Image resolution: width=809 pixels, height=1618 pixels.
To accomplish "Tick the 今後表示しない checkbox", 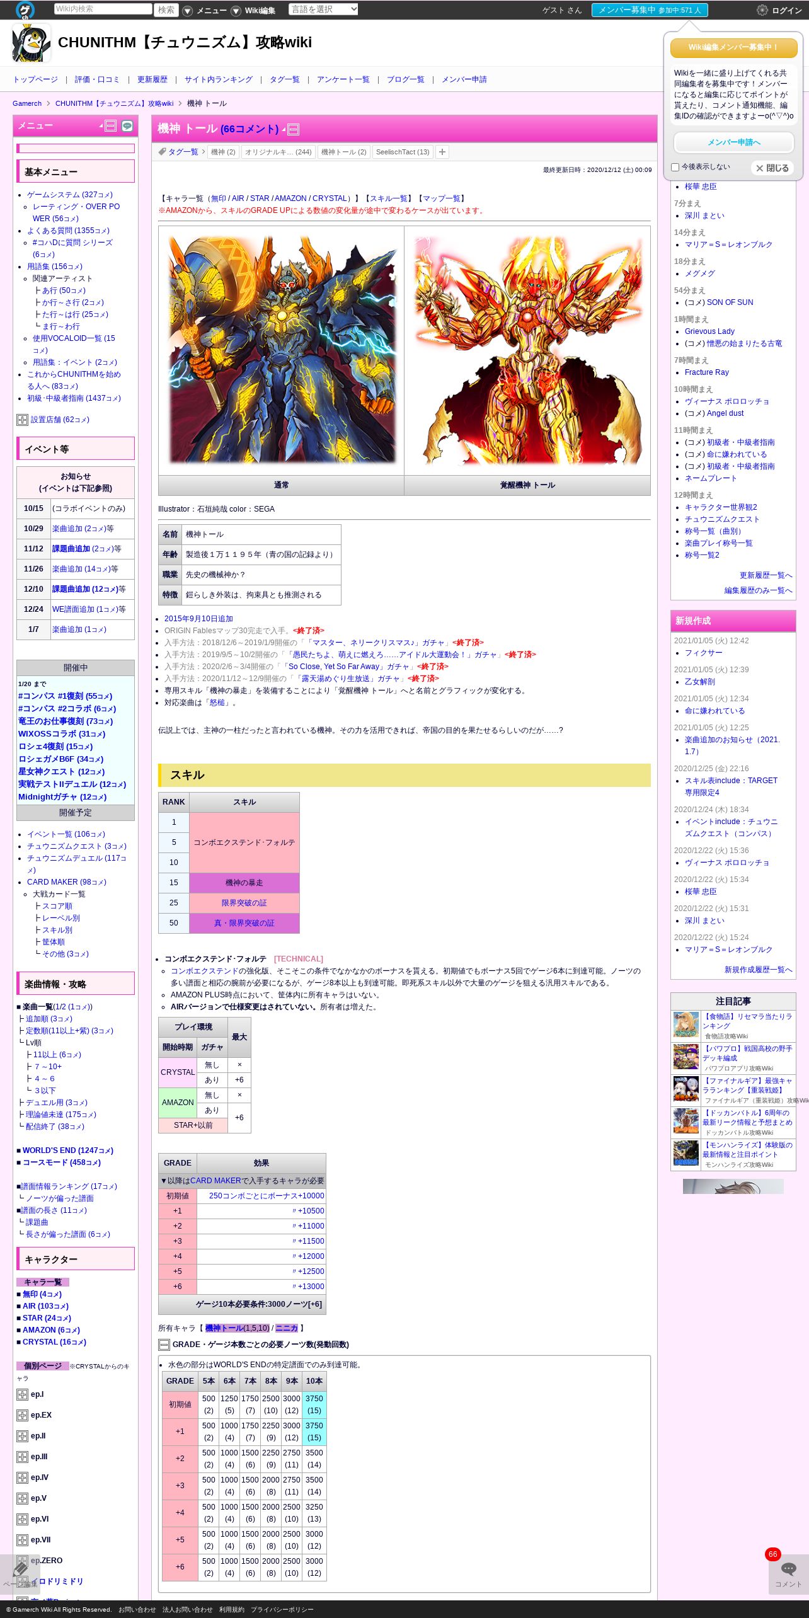I will click(675, 167).
